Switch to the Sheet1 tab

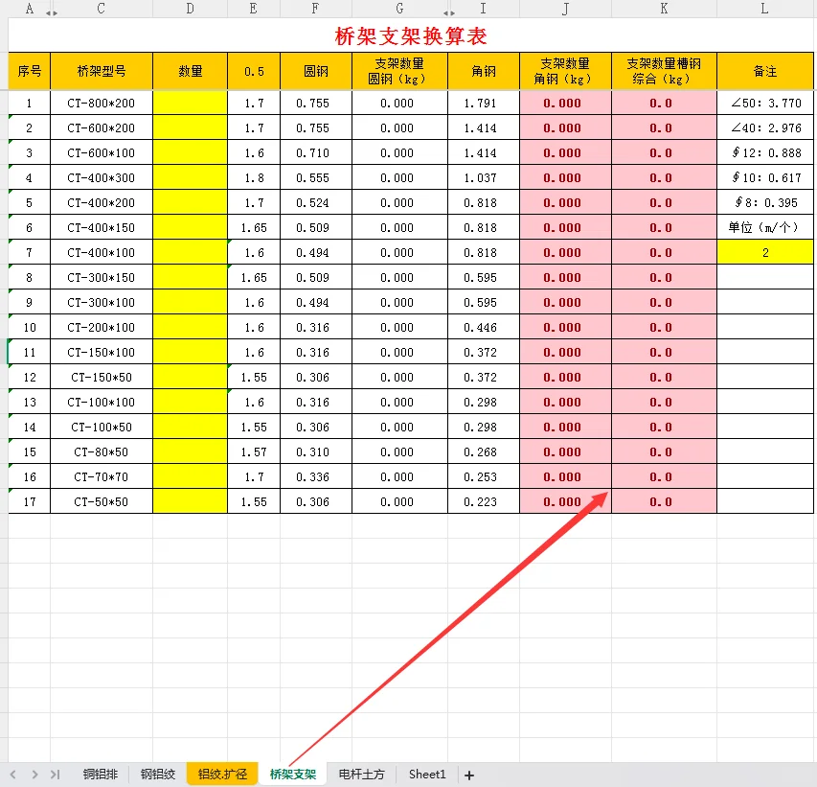(x=427, y=774)
